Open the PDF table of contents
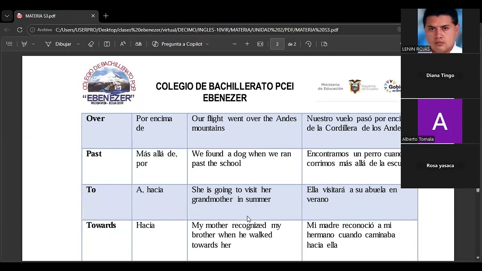This screenshot has height=271, width=482. pos(9,44)
